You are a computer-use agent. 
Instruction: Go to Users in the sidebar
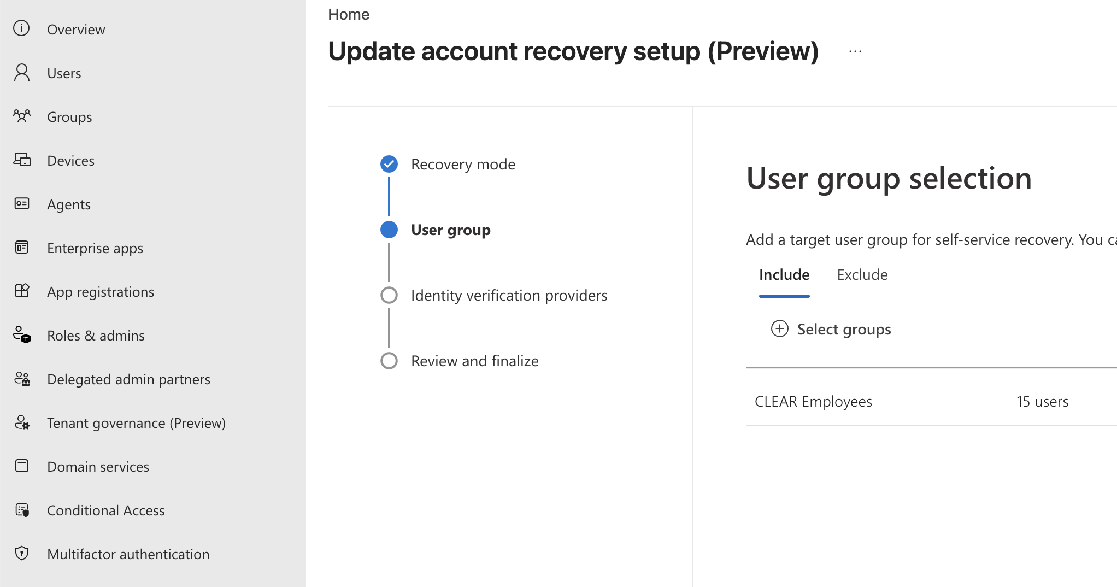point(64,73)
